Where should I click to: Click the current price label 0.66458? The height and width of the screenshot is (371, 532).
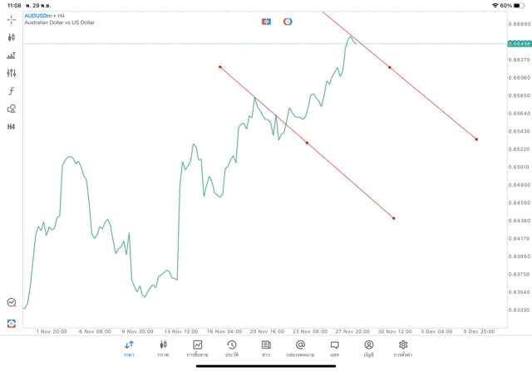(x=518, y=42)
